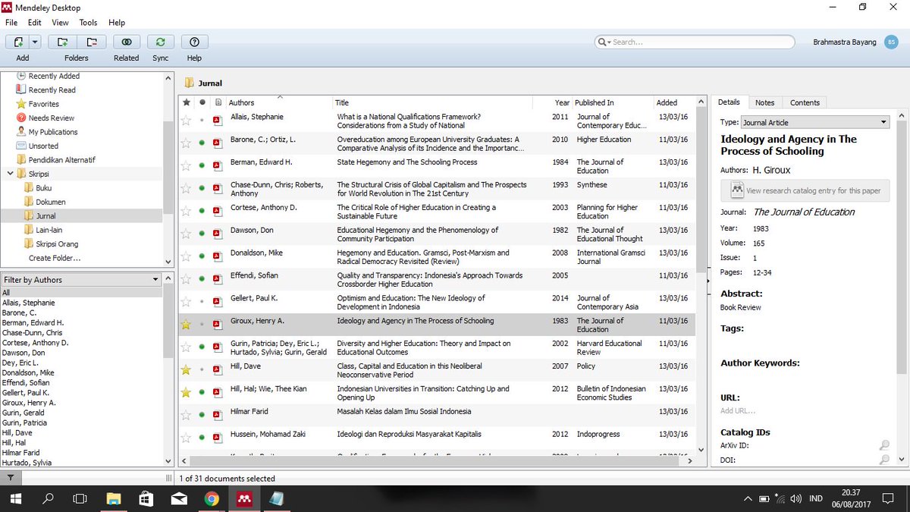This screenshot has height=512, width=910.
Task: Click the remove folder icon
Action: click(91, 42)
